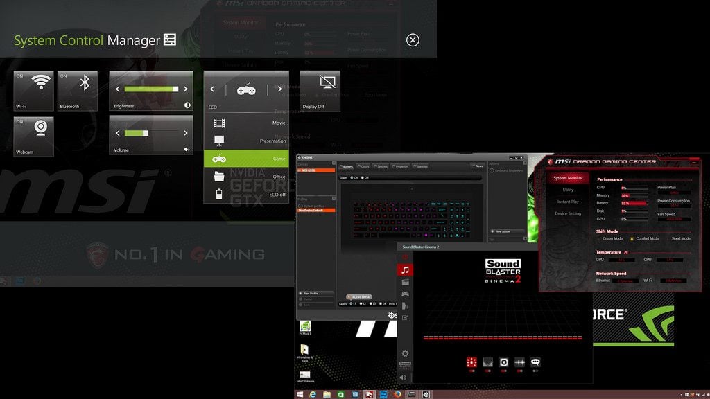Click the Volume slider bar
The image size is (710, 399).
pos(151,133)
